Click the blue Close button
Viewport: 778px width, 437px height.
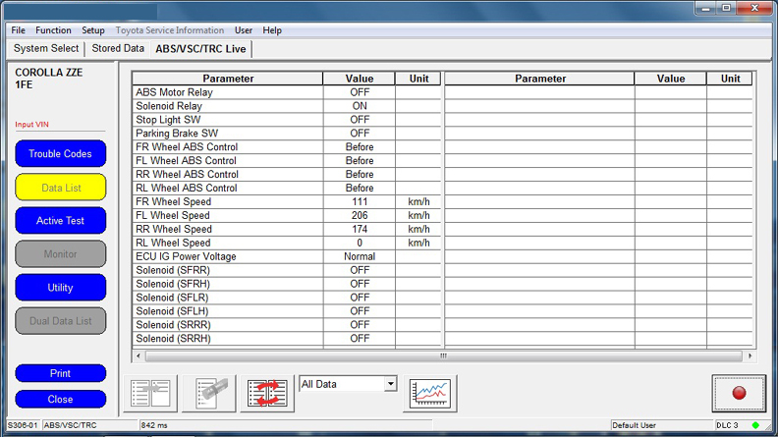(61, 400)
